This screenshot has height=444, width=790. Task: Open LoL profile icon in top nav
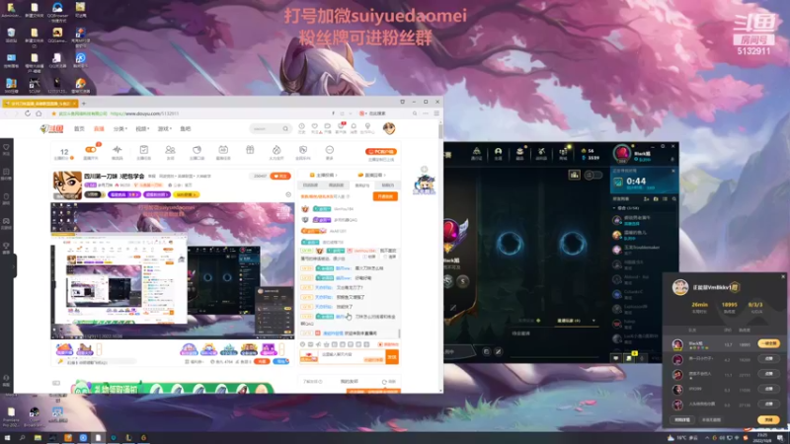(x=498, y=152)
